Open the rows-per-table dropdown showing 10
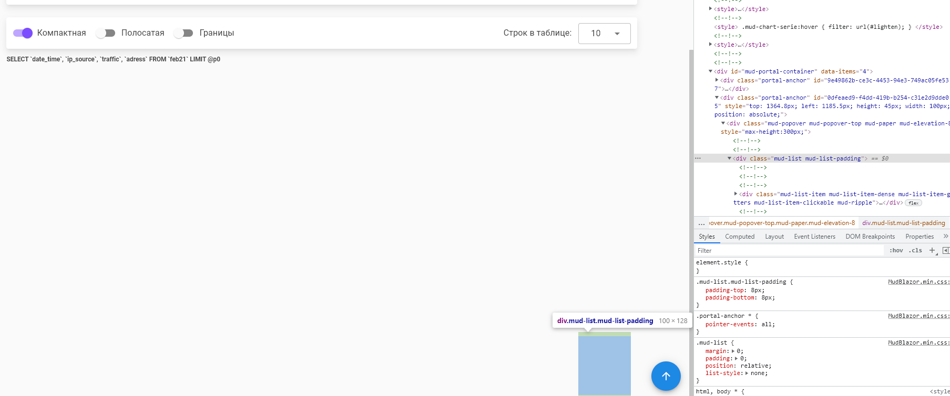Viewport: 950px width, 396px height. [605, 34]
